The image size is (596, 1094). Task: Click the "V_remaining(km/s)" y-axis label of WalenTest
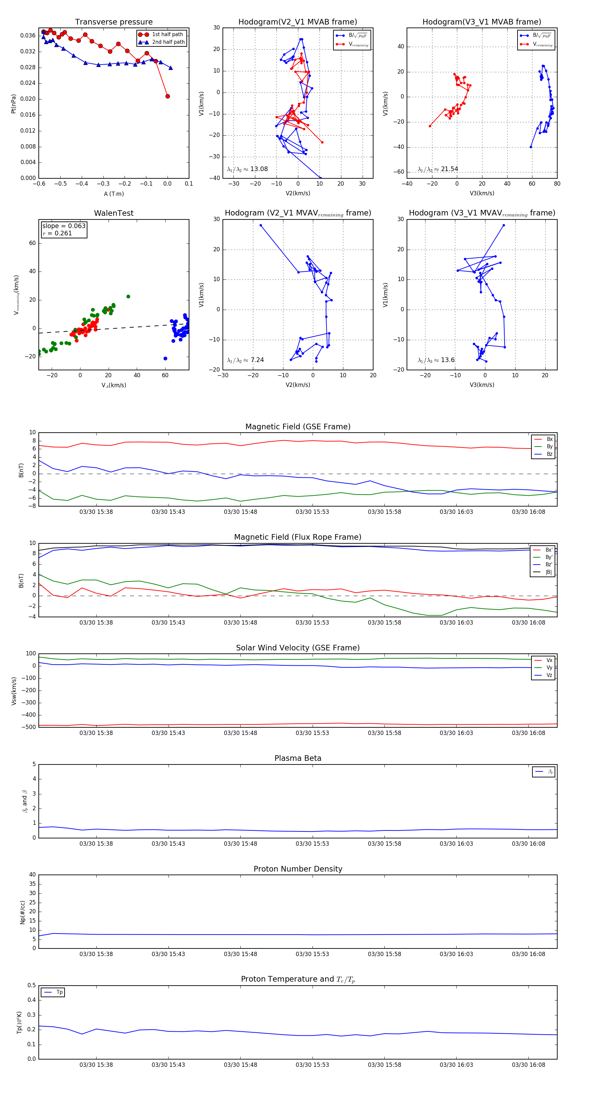tap(16, 295)
